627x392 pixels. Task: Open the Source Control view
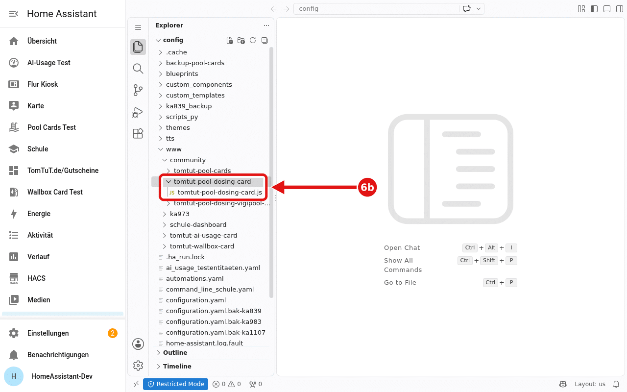pos(138,90)
